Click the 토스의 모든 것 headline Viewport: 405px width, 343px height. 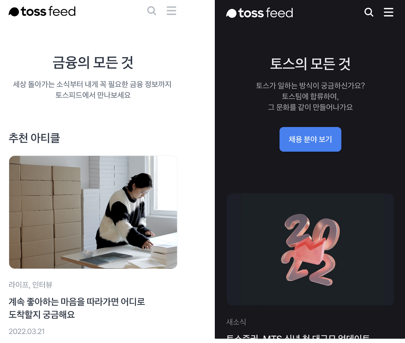coord(310,63)
